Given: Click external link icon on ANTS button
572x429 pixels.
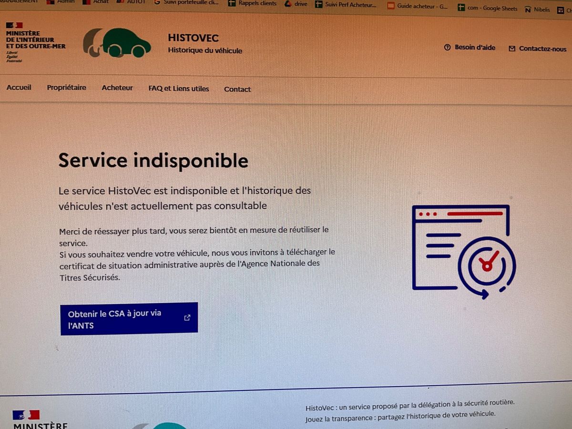Looking at the screenshot, I should [187, 317].
